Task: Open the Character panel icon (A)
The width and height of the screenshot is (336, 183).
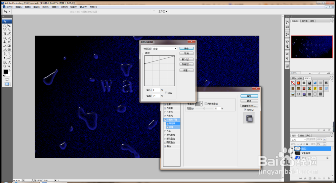Action: (287, 54)
